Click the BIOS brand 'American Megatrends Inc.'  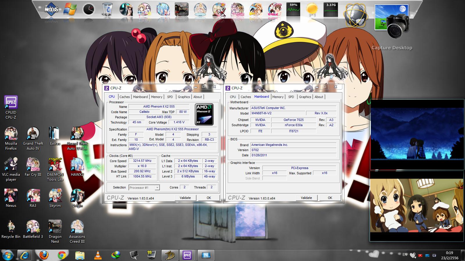[x=294, y=145]
